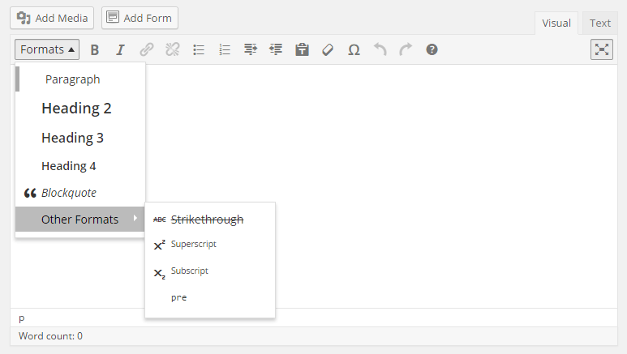Create a bulleted list
This screenshot has height=354, width=627.
coord(199,50)
